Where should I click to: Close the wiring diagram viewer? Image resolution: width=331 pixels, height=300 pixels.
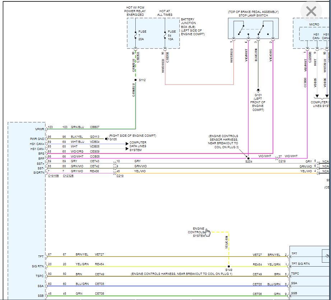(311, 11)
